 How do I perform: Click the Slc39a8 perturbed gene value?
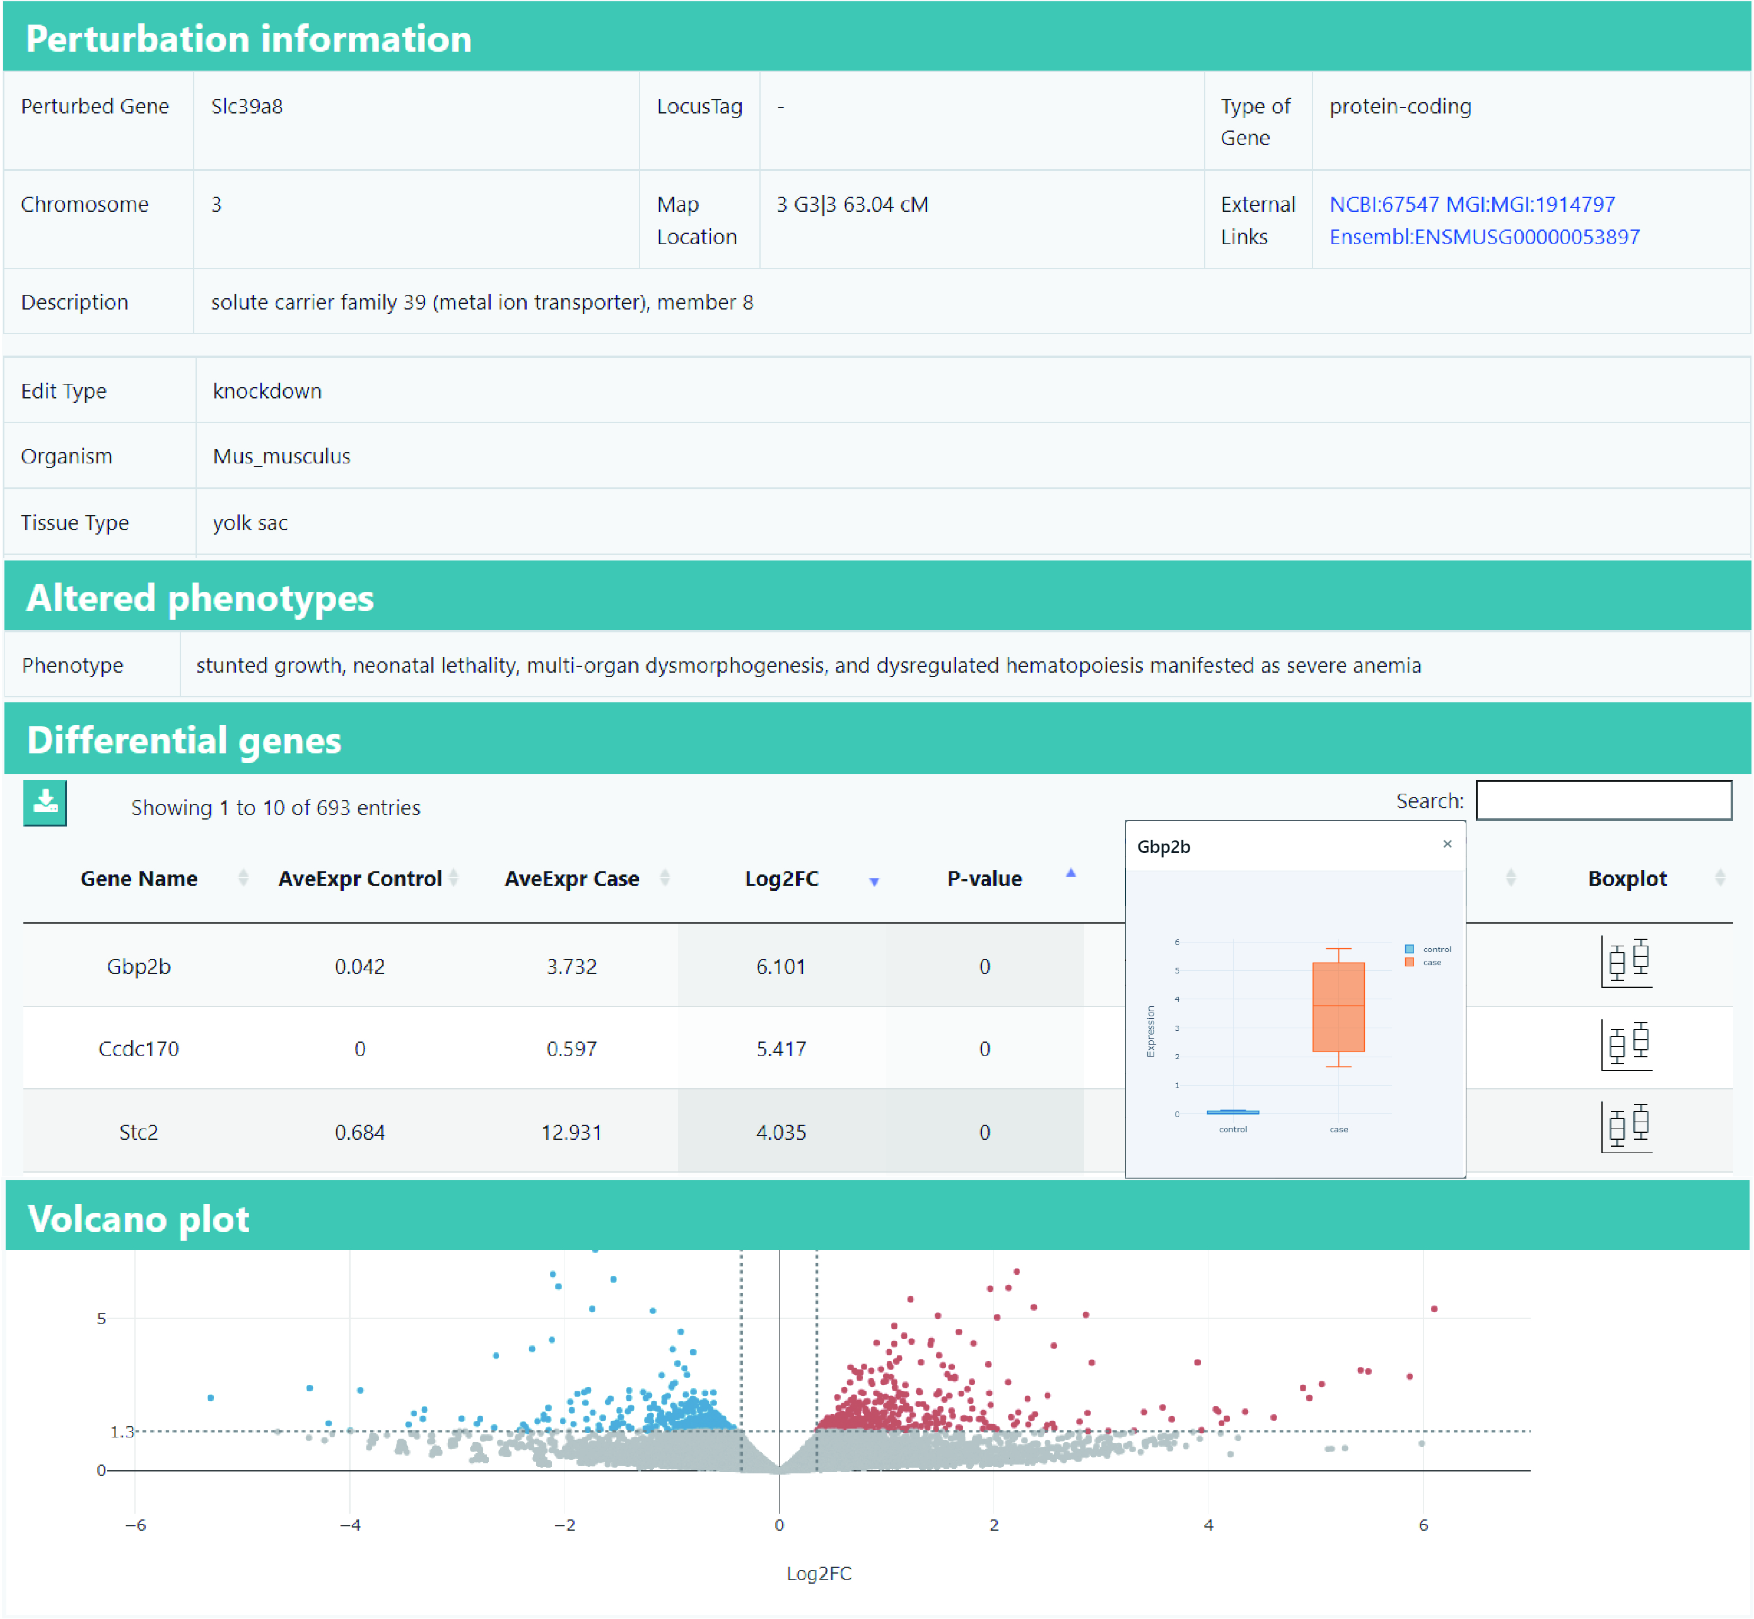tap(247, 106)
